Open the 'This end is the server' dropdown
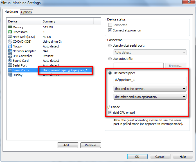The width and height of the screenshot is (196, 162). coord(150,89)
